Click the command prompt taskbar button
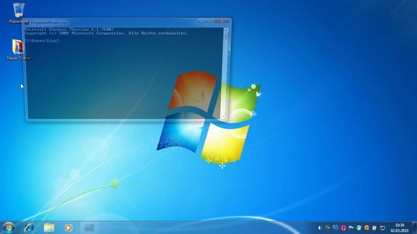 [x=89, y=227]
